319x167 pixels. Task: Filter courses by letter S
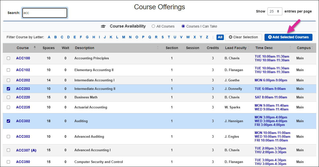click(x=163, y=37)
